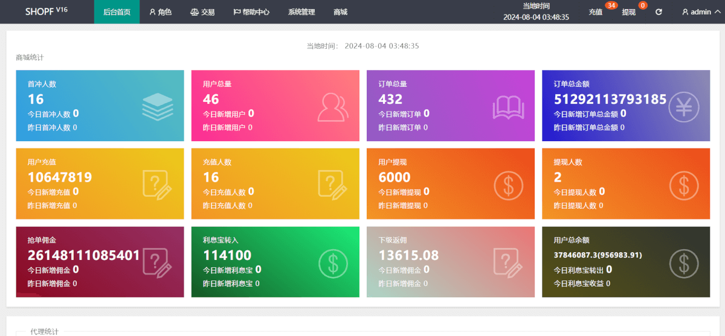Open the 角色 menu
The height and width of the screenshot is (336, 725).
(x=161, y=12)
